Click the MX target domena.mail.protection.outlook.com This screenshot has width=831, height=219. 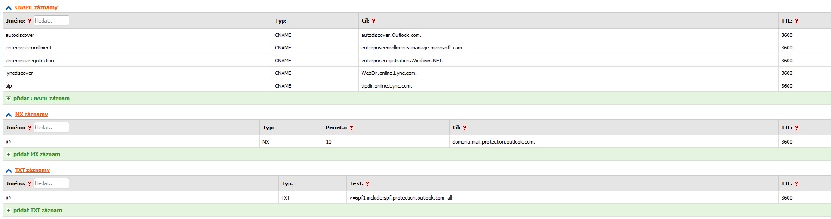pyautogui.click(x=493, y=142)
